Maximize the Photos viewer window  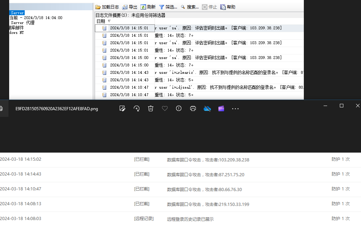tap(342, 106)
